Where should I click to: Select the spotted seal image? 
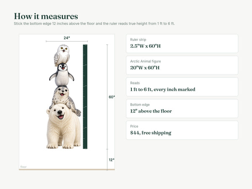click(64, 99)
